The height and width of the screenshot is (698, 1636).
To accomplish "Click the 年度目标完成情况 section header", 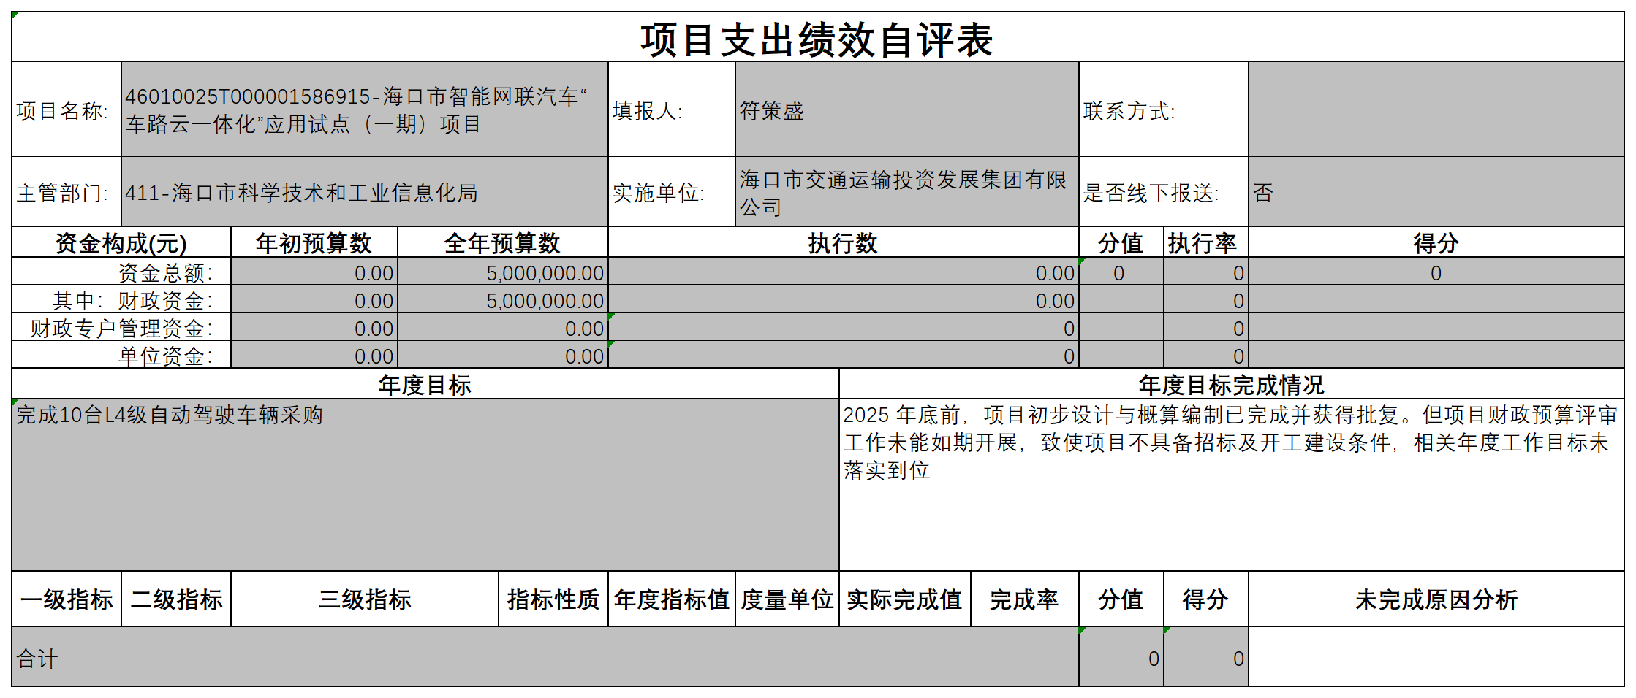I will click(x=1232, y=384).
